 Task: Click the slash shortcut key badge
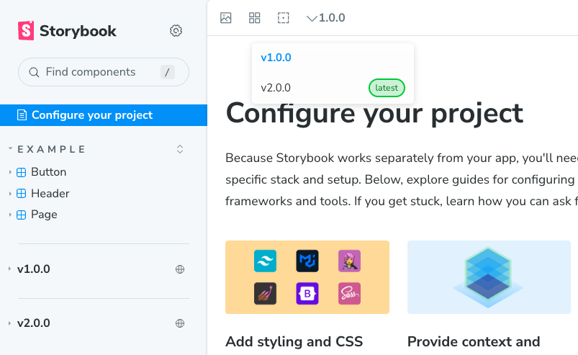coord(168,72)
